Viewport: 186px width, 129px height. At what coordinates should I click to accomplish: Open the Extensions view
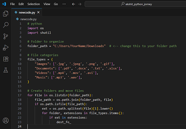click(x=5, y=59)
